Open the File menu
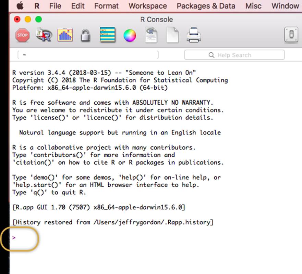This screenshot has width=302, height=274. pyautogui.click(x=55, y=6)
